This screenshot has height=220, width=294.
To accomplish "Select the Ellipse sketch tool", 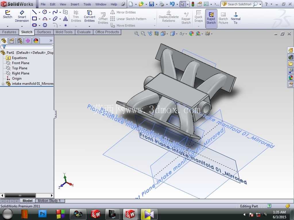I will [x=55, y=19].
